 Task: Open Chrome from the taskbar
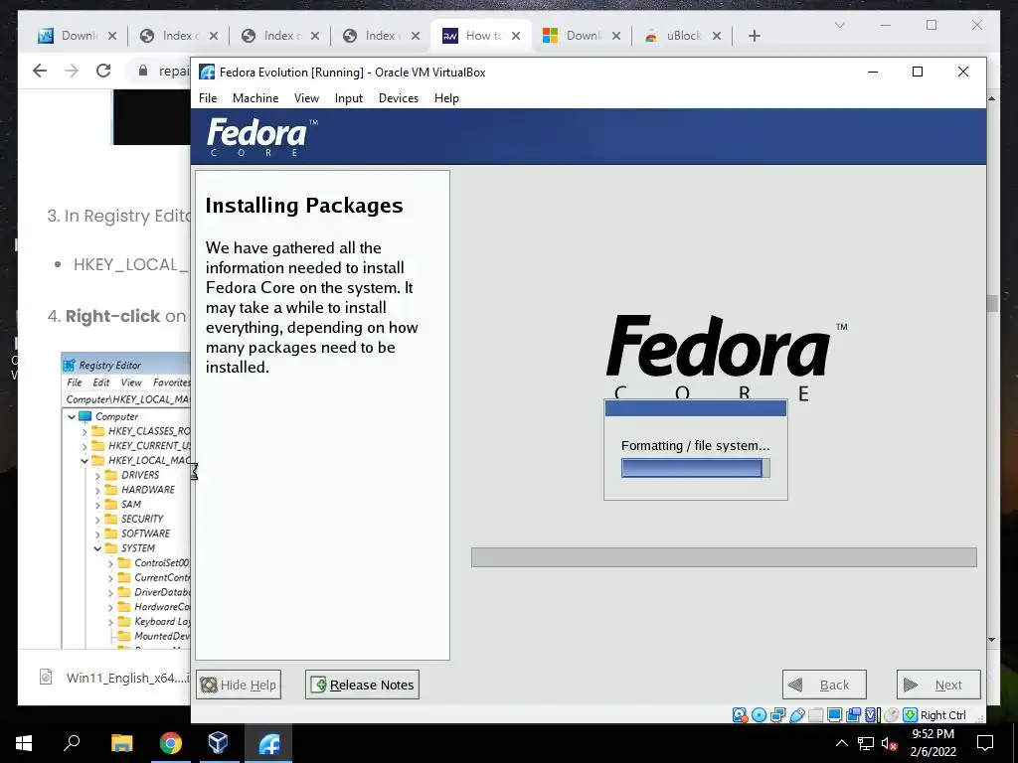[x=170, y=743]
